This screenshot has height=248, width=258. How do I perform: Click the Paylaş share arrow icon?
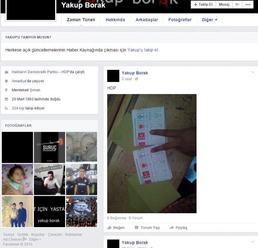(x=172, y=228)
